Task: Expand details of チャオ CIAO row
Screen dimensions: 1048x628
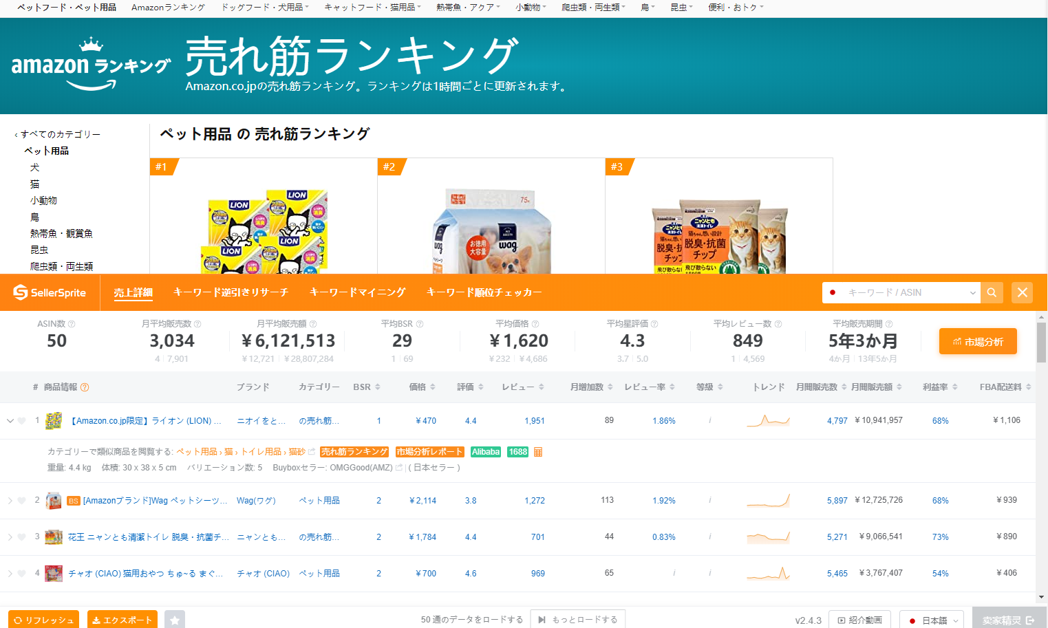Action: tap(10, 573)
